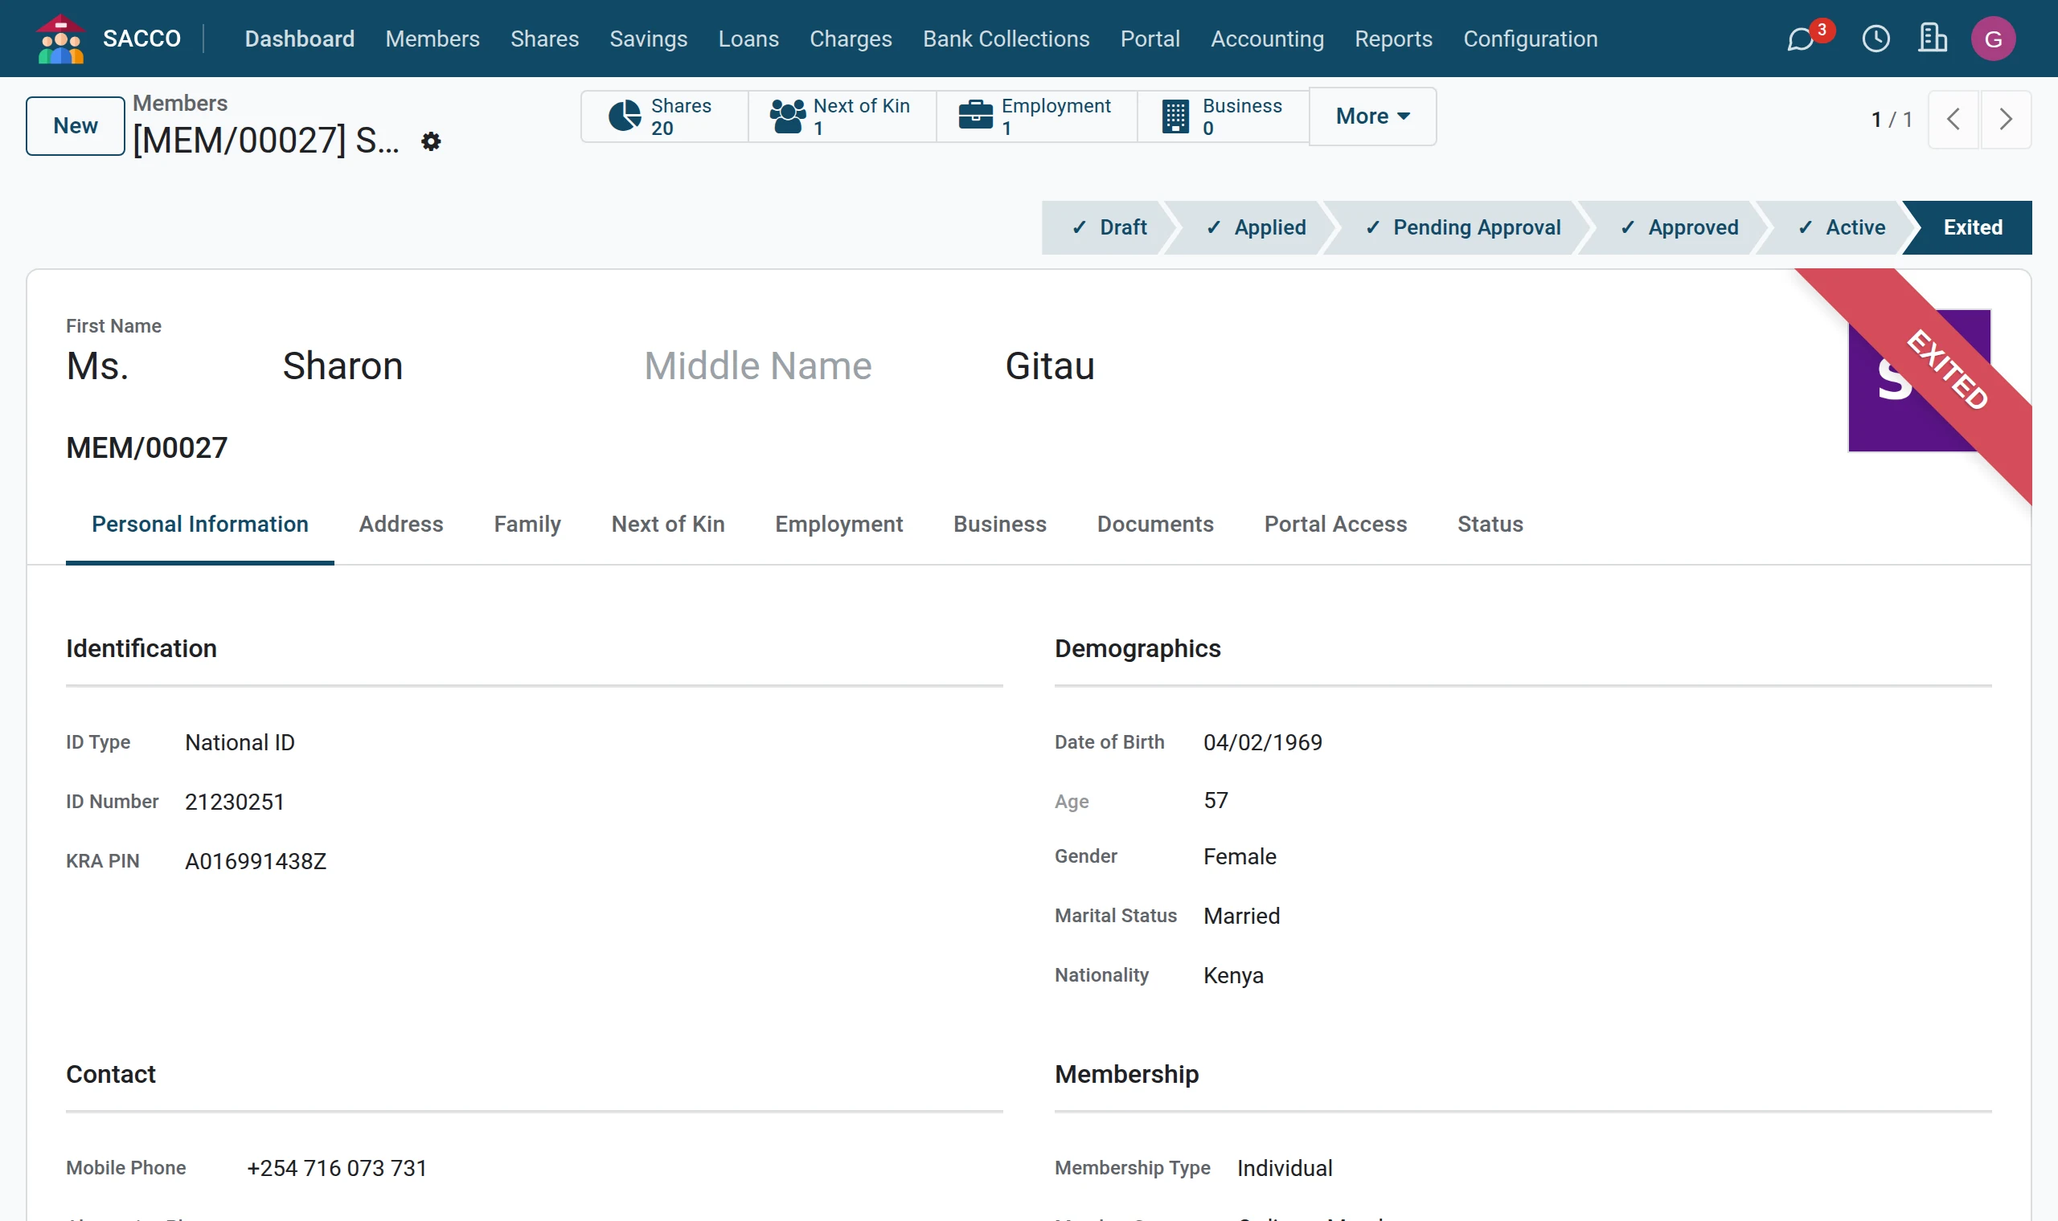Select the Active status stage

[x=1841, y=227]
